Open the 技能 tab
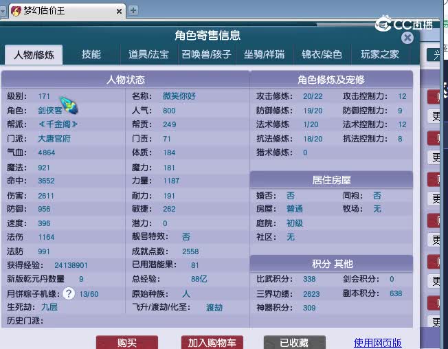The image size is (448, 349). 91,54
